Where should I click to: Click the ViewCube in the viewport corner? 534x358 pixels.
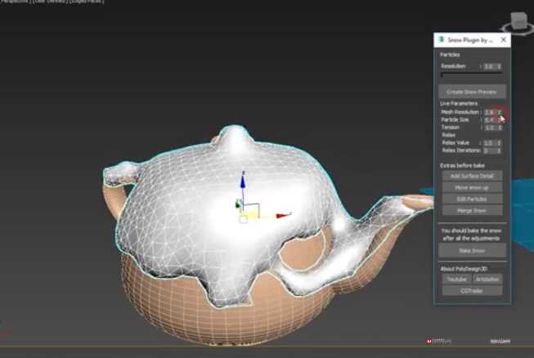tap(518, 23)
